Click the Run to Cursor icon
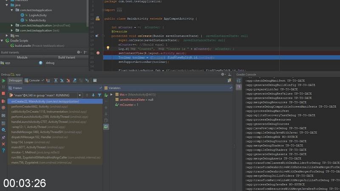This screenshot has height=191, width=340. (87, 81)
